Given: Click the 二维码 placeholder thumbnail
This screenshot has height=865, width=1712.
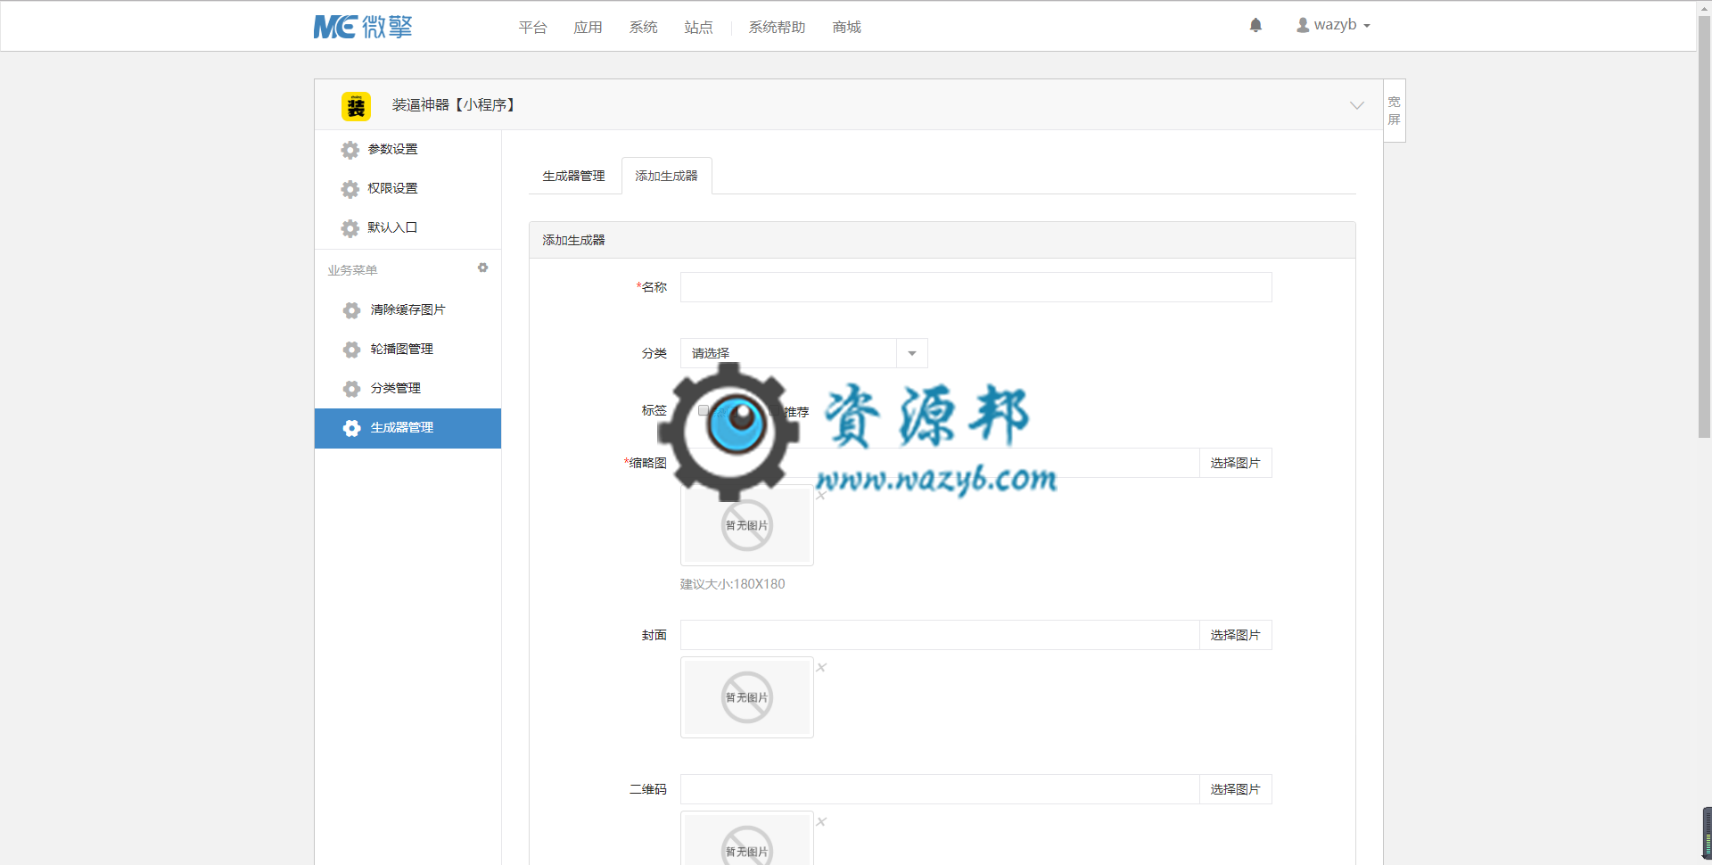Looking at the screenshot, I should coord(747,838).
